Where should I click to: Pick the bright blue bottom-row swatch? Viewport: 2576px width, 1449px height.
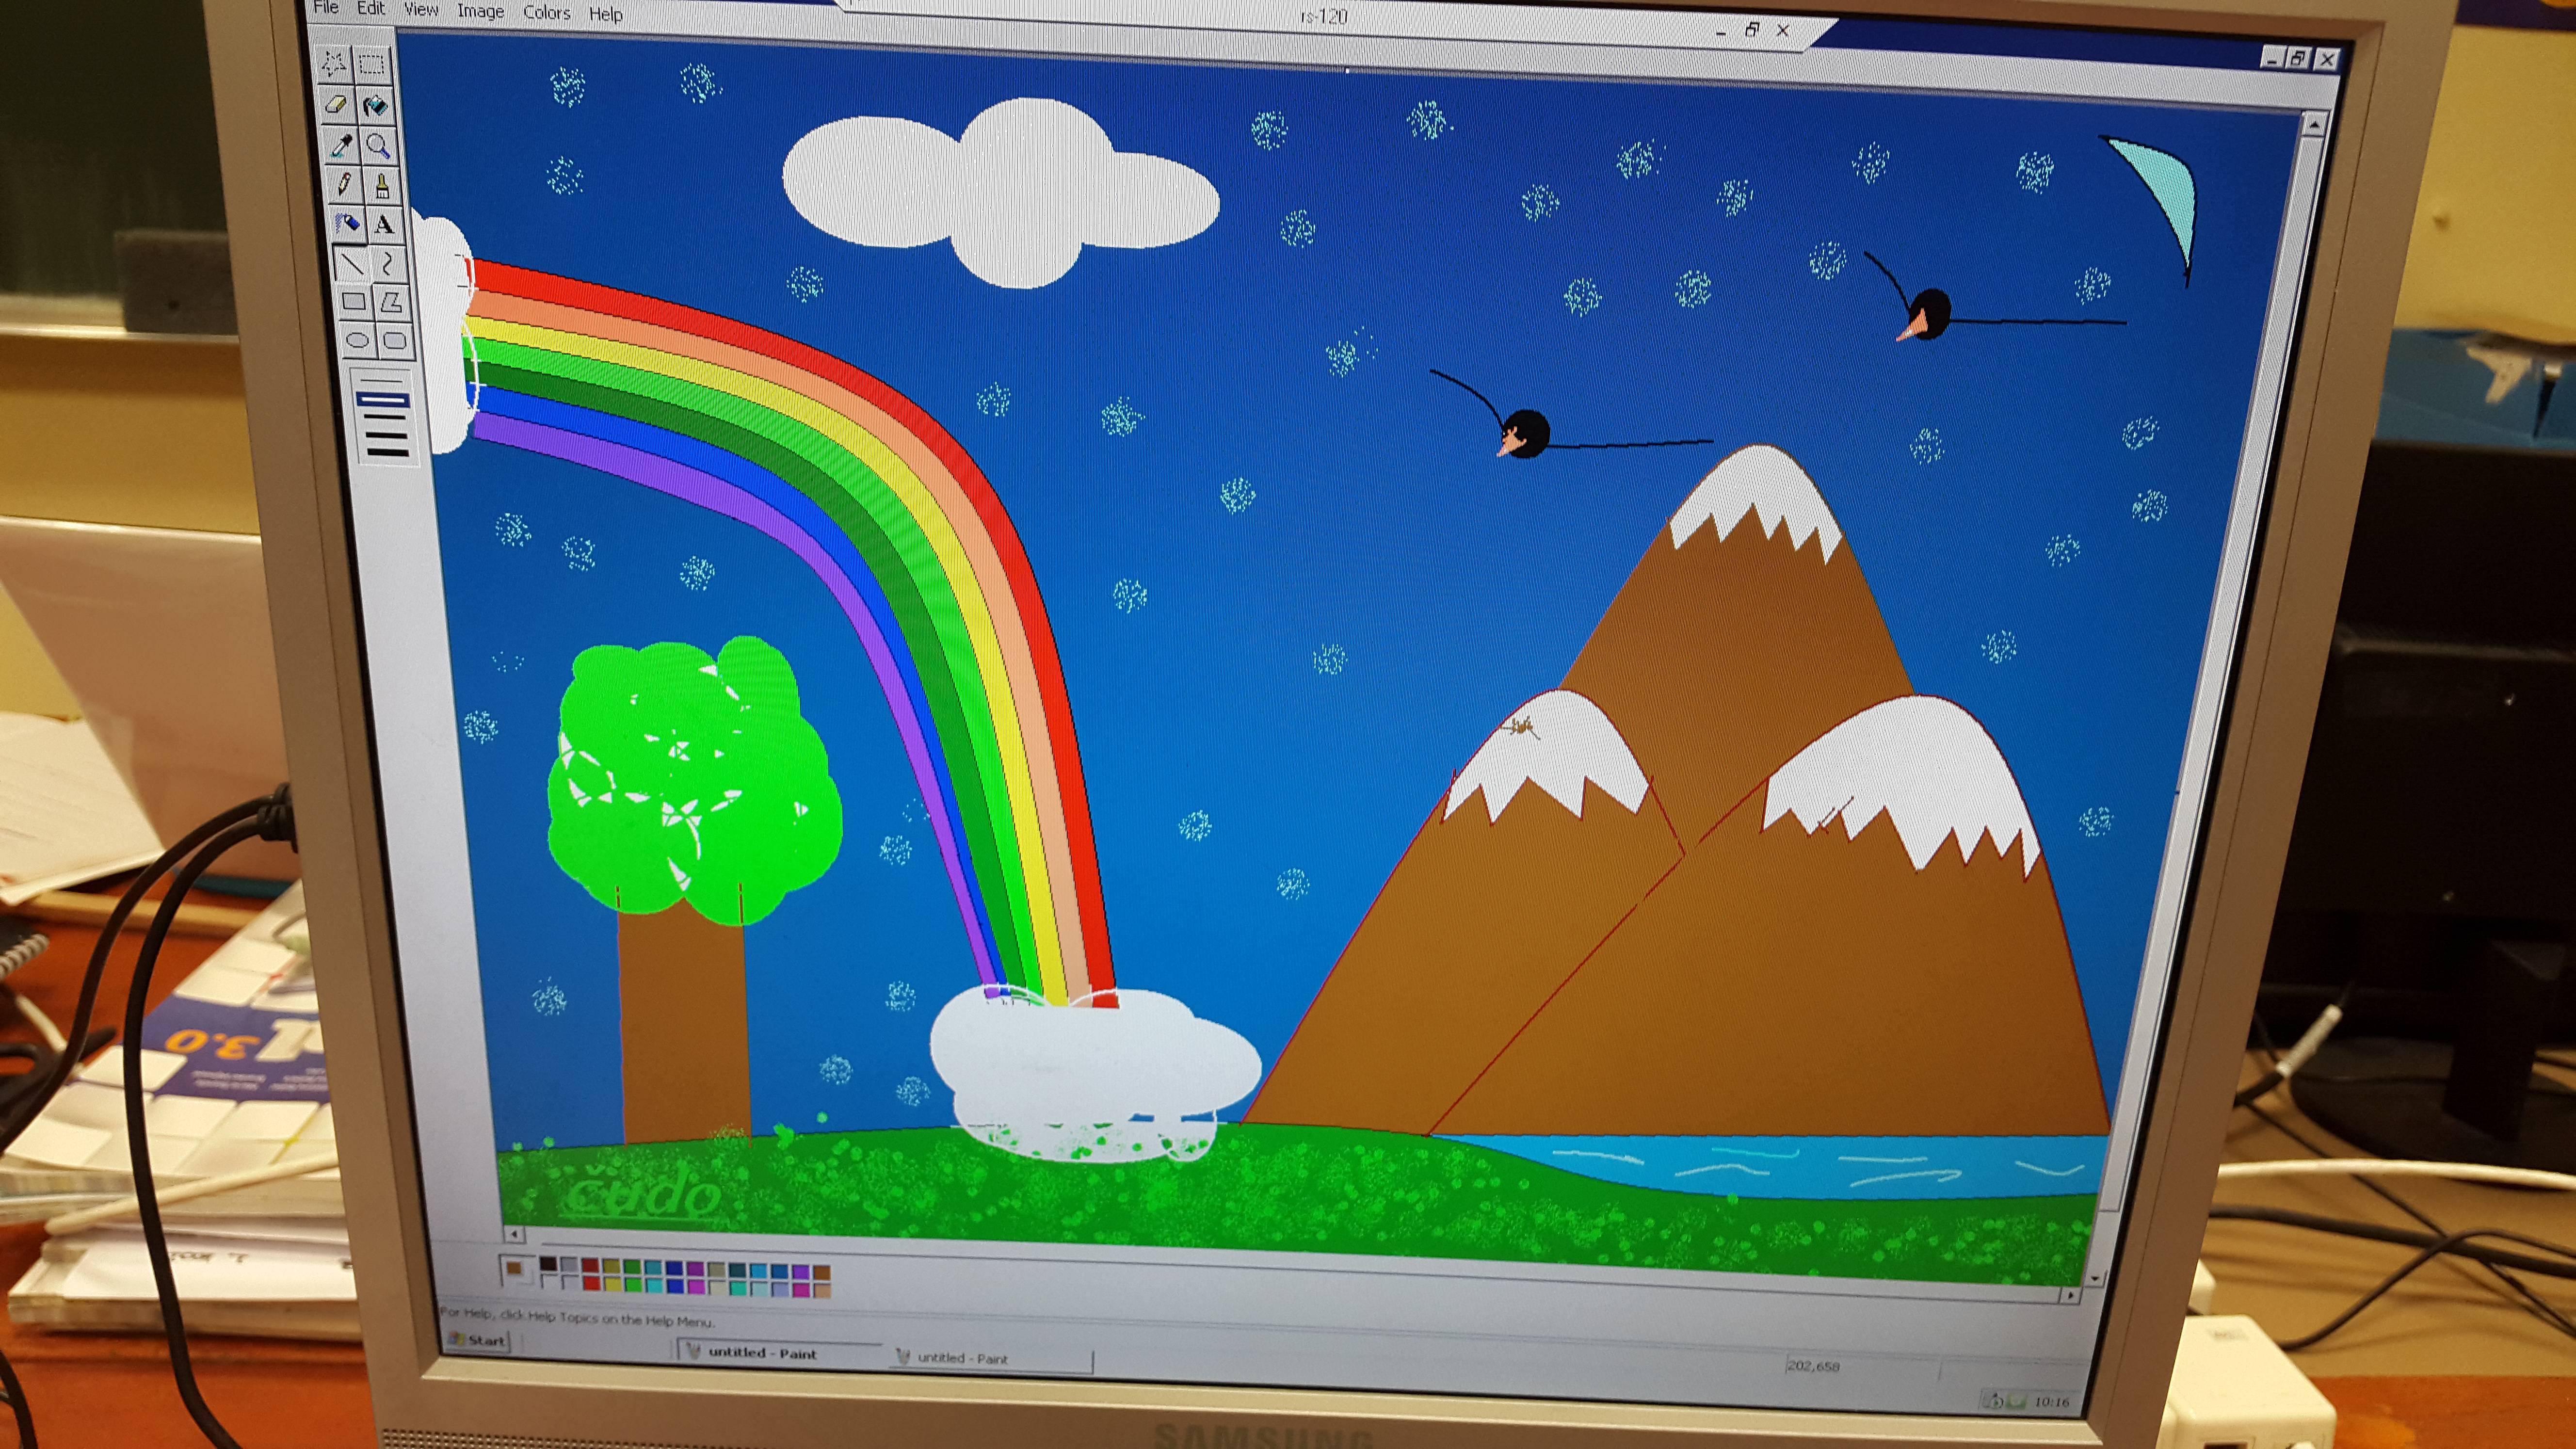pyautogui.click(x=675, y=1287)
